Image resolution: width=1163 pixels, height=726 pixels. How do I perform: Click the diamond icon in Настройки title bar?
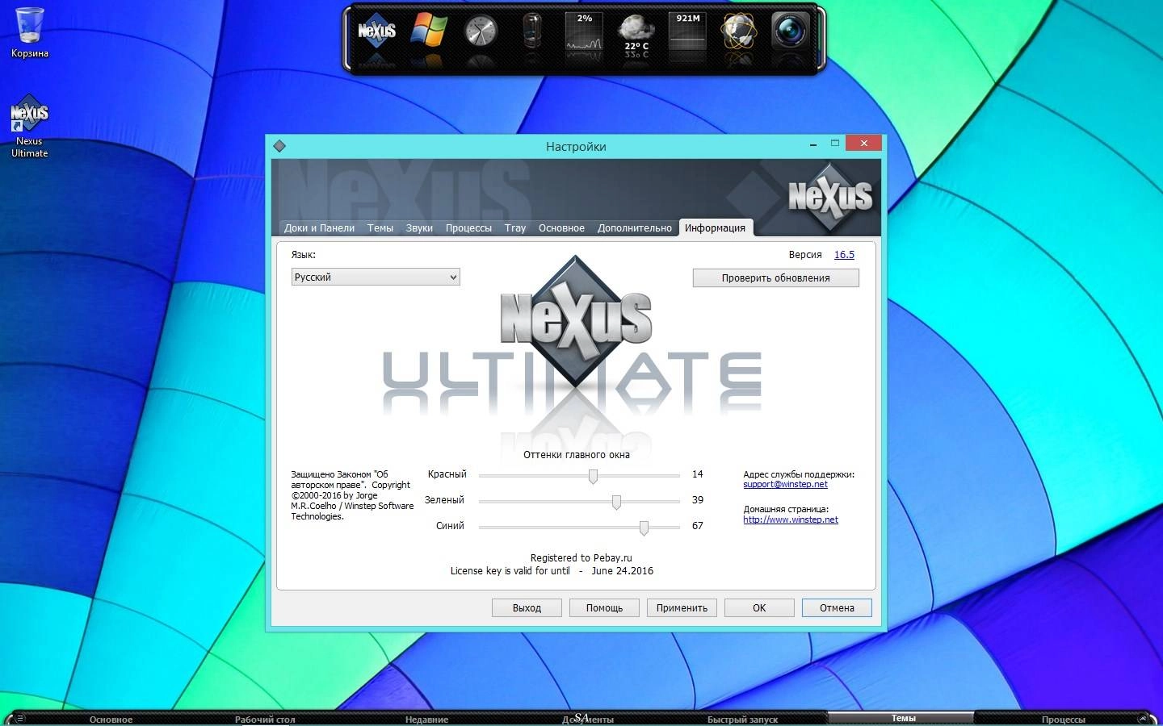click(279, 146)
